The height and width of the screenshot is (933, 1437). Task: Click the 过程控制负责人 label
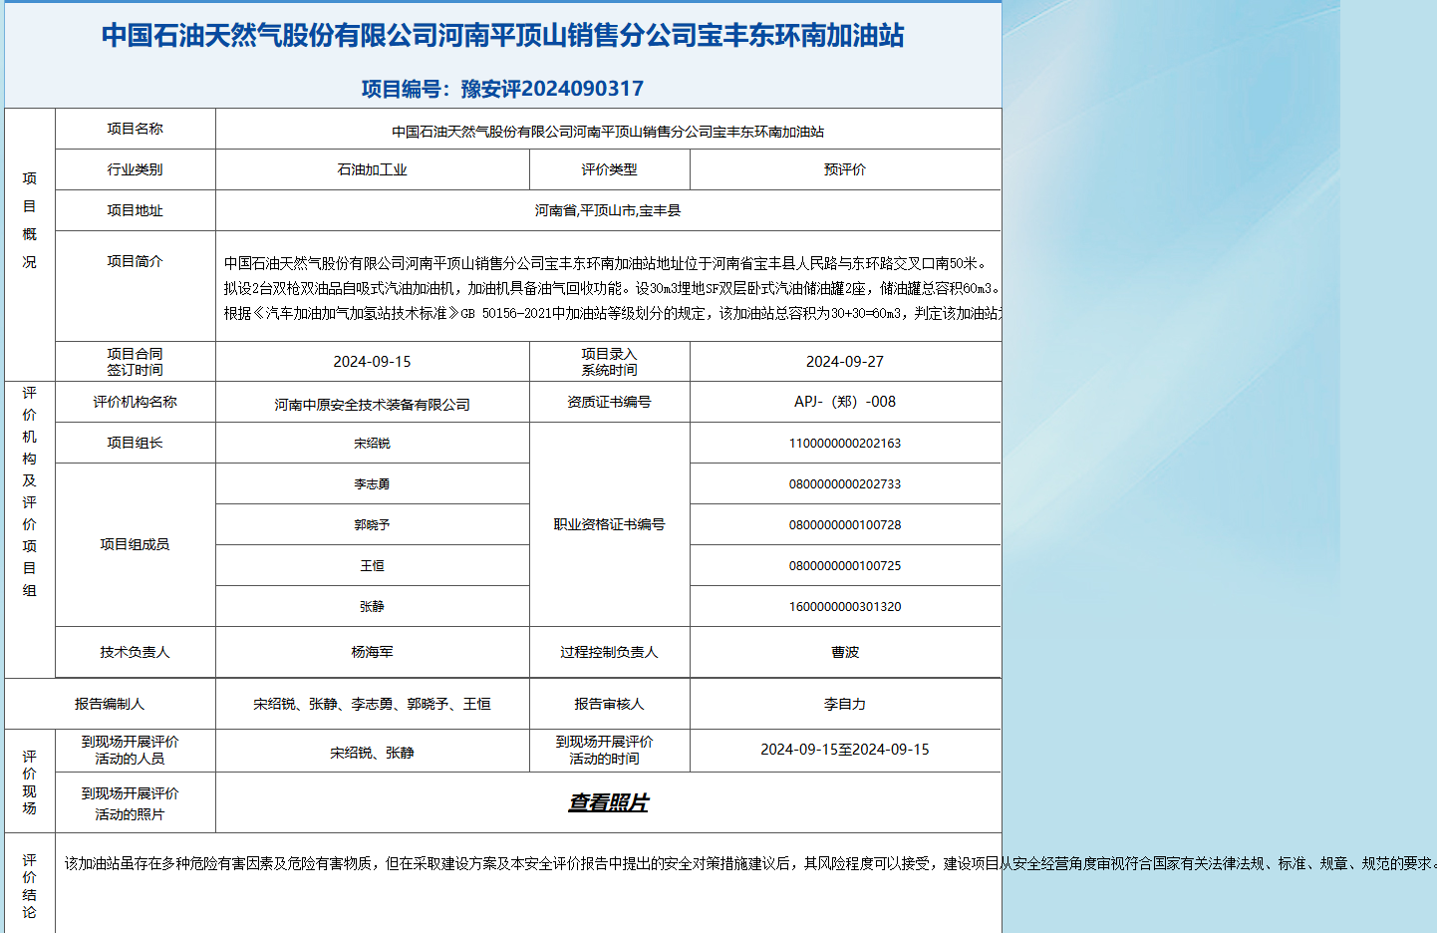(610, 652)
